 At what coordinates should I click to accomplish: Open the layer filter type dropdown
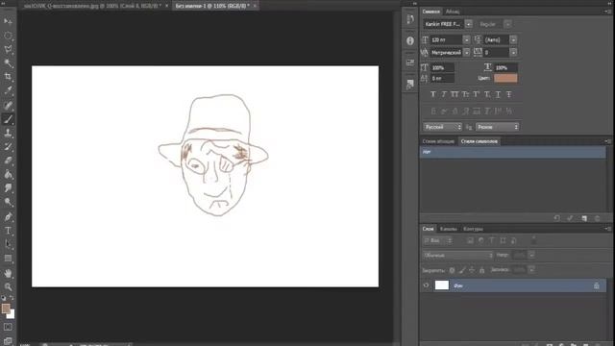pos(438,240)
